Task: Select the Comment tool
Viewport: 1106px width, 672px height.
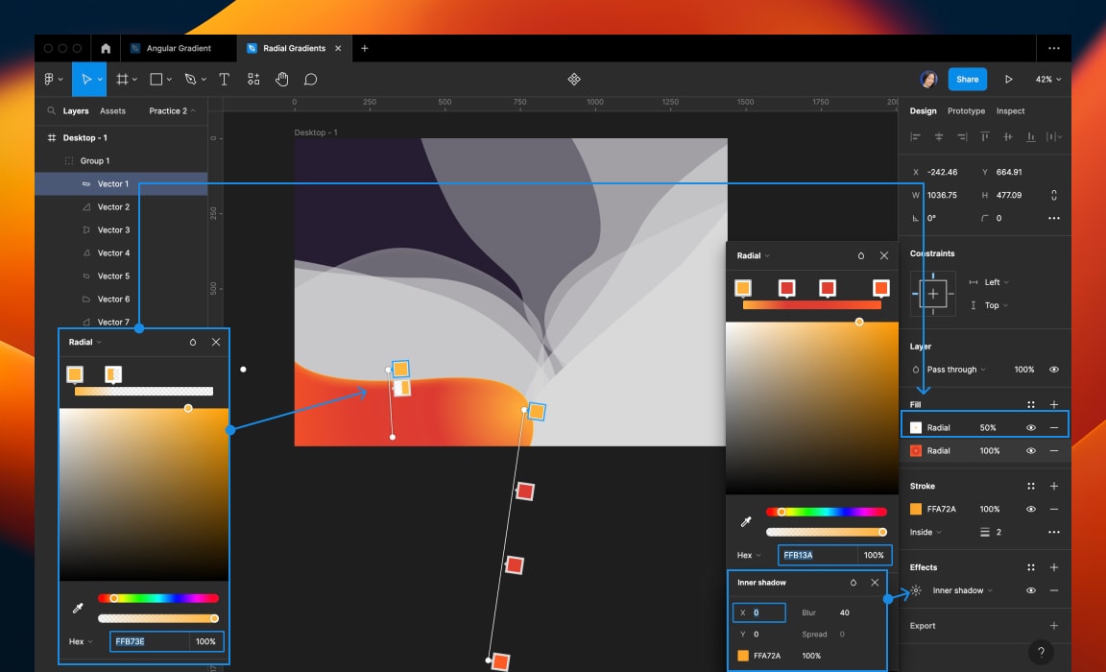Action: tap(310, 79)
